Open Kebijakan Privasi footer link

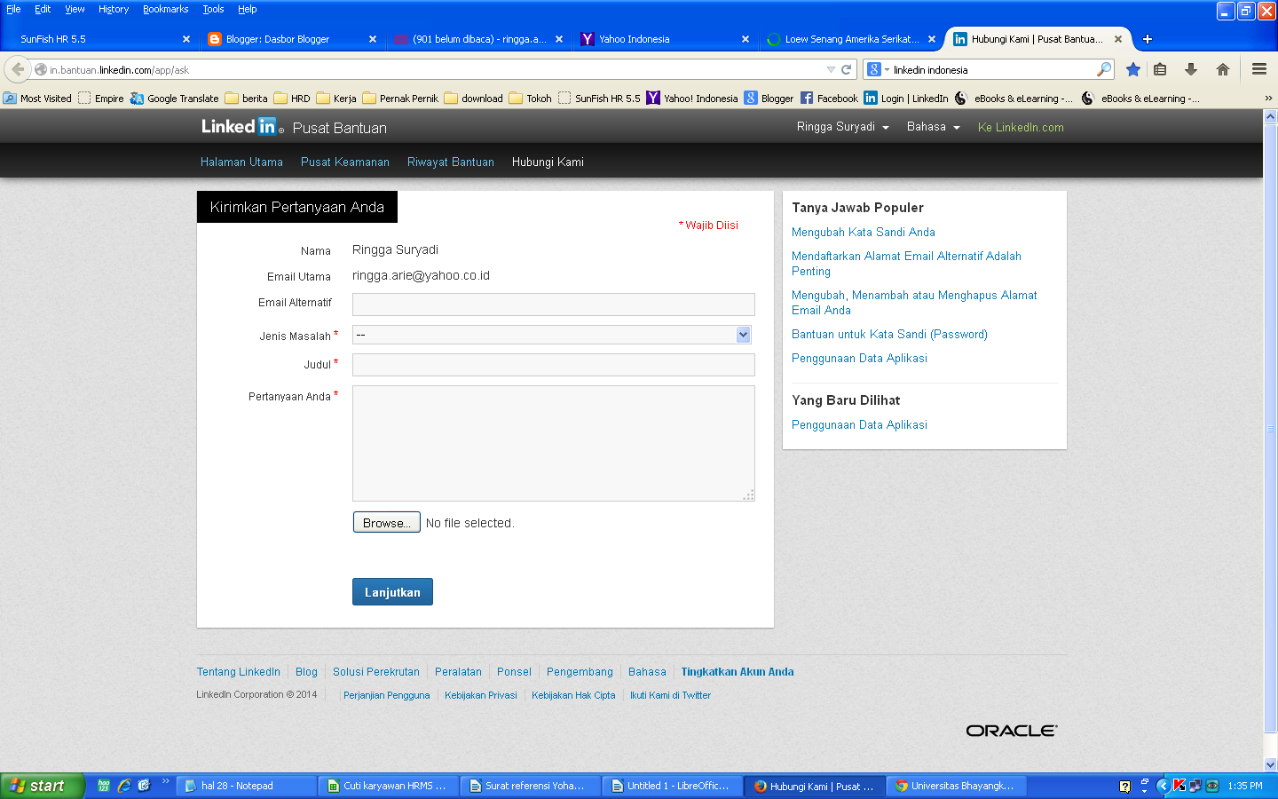(481, 695)
